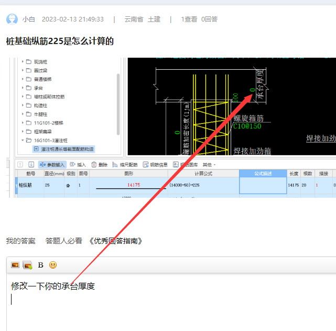Image resolution: width=336 pixels, height=331 pixels.
Task: Expand the 圈过梁 folder arrow
Action: (23, 70)
